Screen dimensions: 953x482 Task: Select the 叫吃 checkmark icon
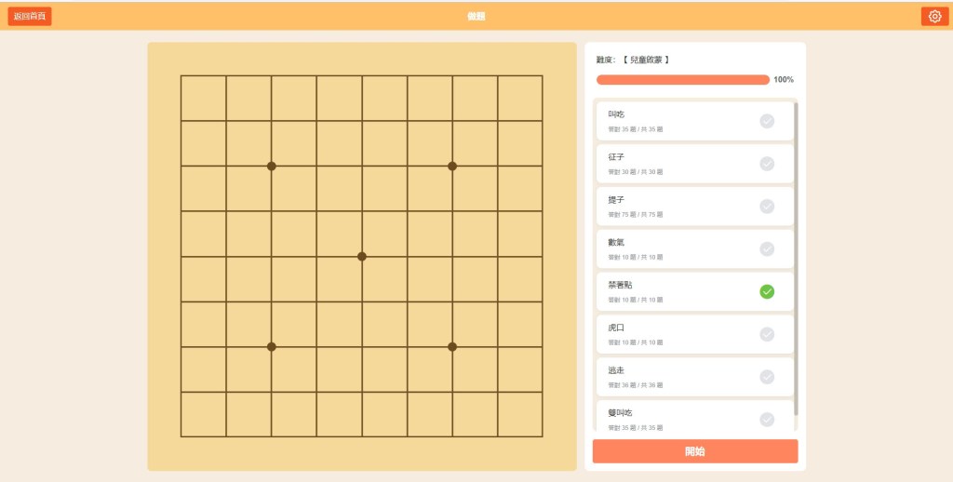coord(767,121)
